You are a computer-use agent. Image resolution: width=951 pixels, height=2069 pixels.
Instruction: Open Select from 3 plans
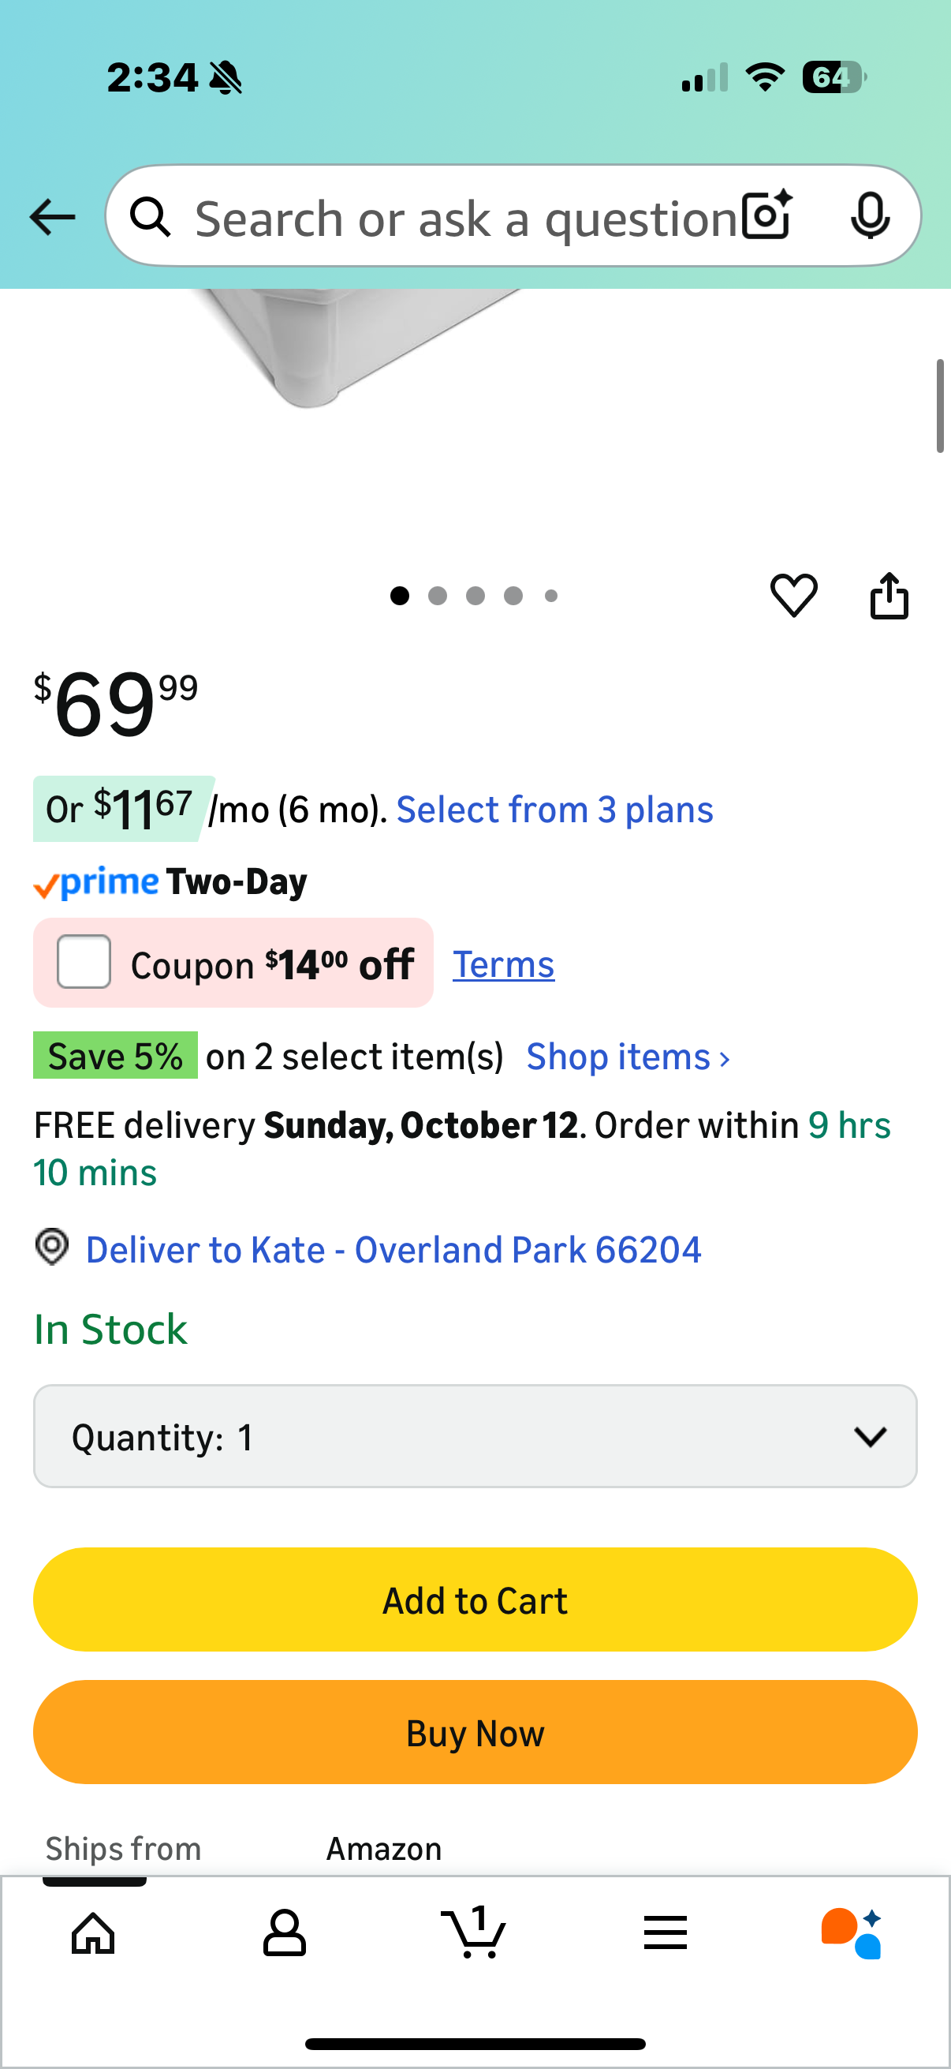coord(554,810)
